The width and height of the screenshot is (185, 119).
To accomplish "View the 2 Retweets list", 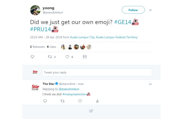I will pyautogui.click(x=37, y=47).
